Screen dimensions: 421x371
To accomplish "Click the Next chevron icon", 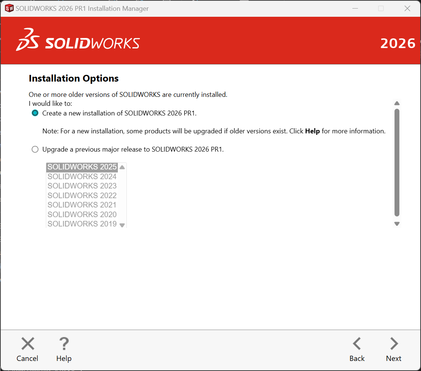I will point(393,343).
